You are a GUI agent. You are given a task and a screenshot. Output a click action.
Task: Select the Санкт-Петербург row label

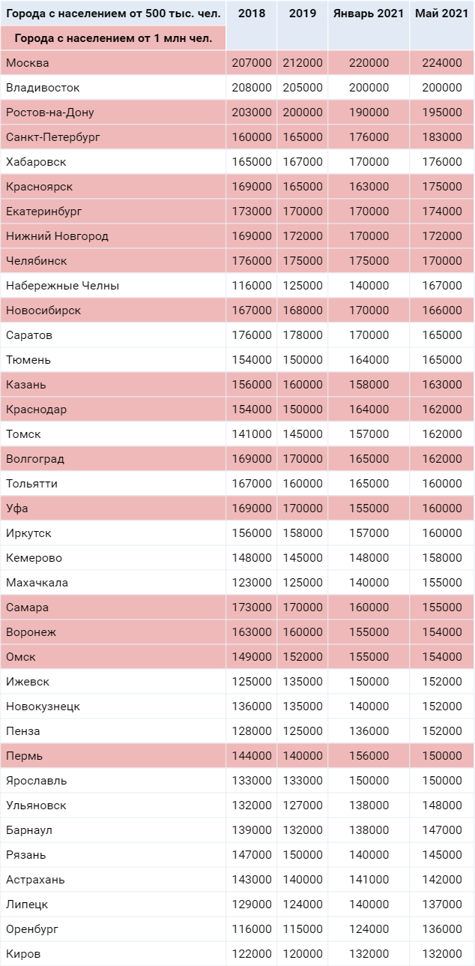coord(53,137)
